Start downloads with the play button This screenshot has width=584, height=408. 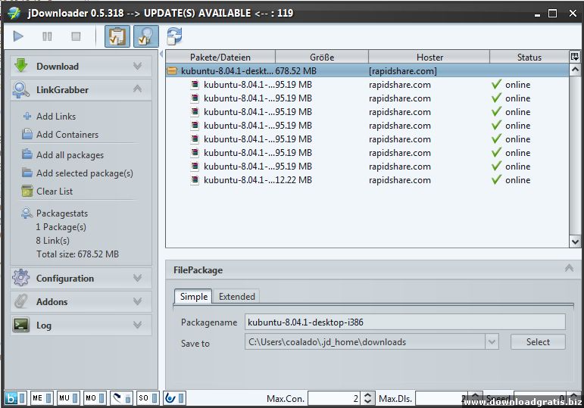click(18, 36)
